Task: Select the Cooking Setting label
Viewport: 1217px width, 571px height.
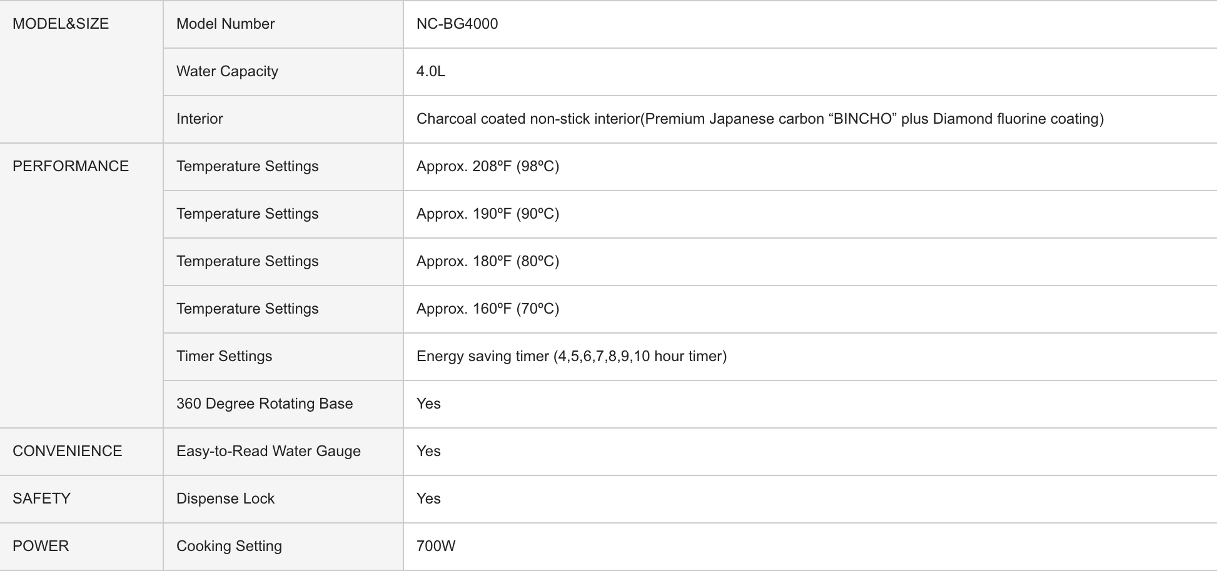Action: [229, 546]
